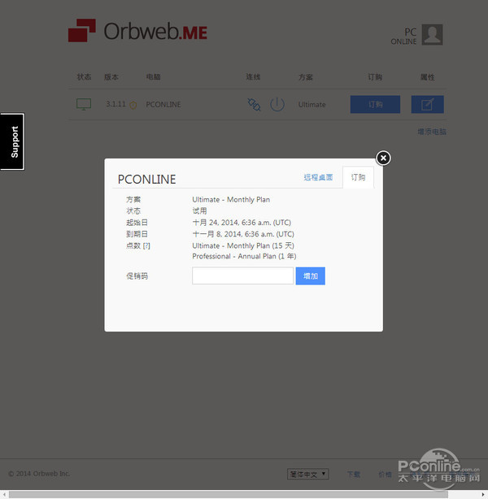Close the PCONLINE dialog with X button
The height and width of the screenshot is (499, 488).
pyautogui.click(x=383, y=158)
